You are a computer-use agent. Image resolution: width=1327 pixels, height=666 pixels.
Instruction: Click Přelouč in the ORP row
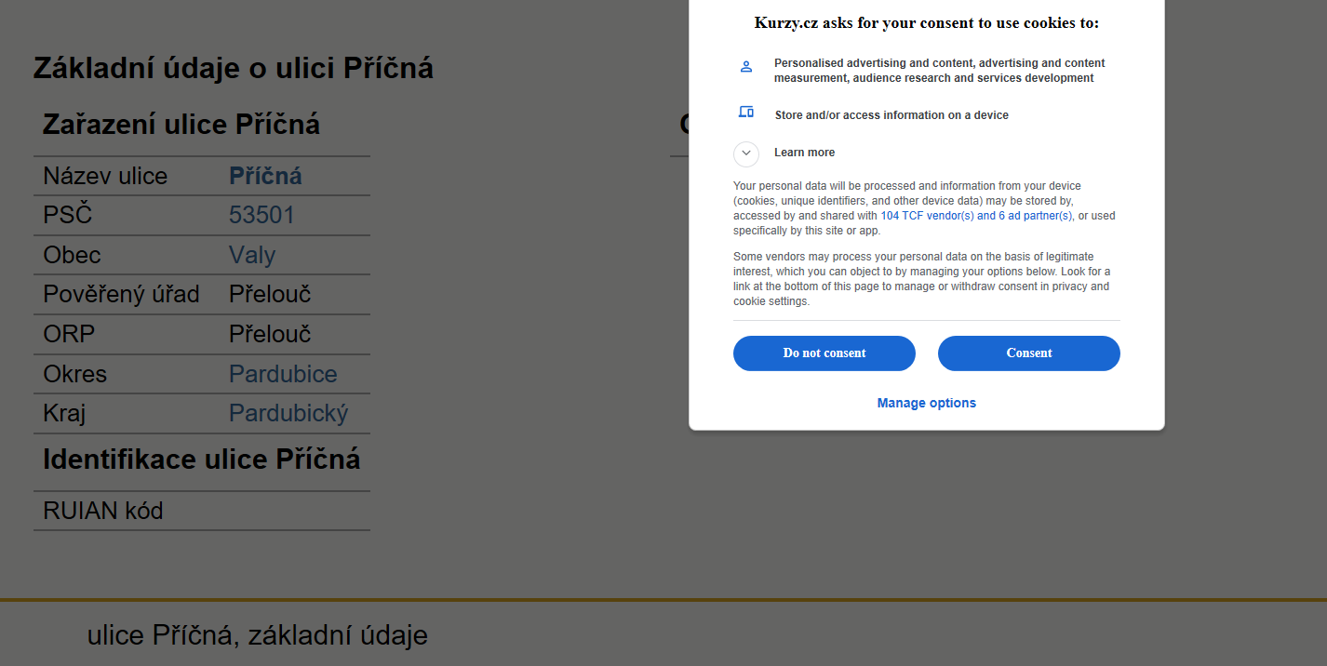click(270, 334)
